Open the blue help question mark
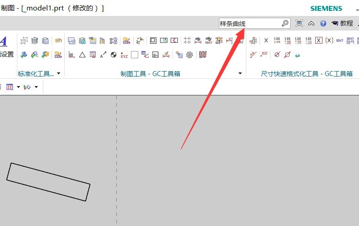The width and height of the screenshot is (359, 226). click(323, 24)
